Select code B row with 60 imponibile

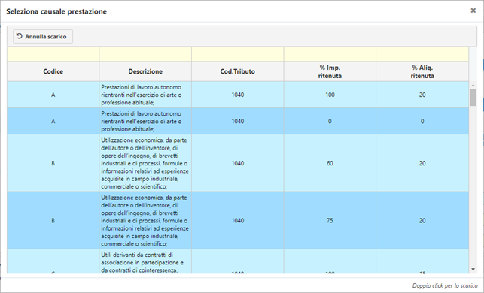[238, 163]
